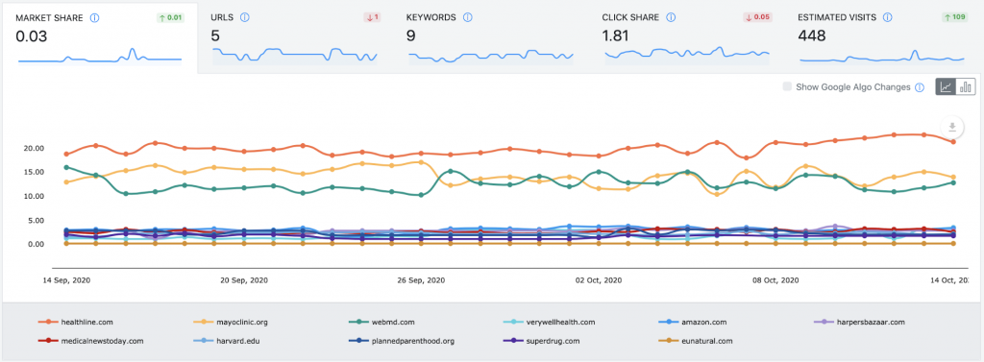Image resolution: width=984 pixels, height=362 pixels.
Task: Click the Click Share sparkline chart
Action: [x=687, y=55]
